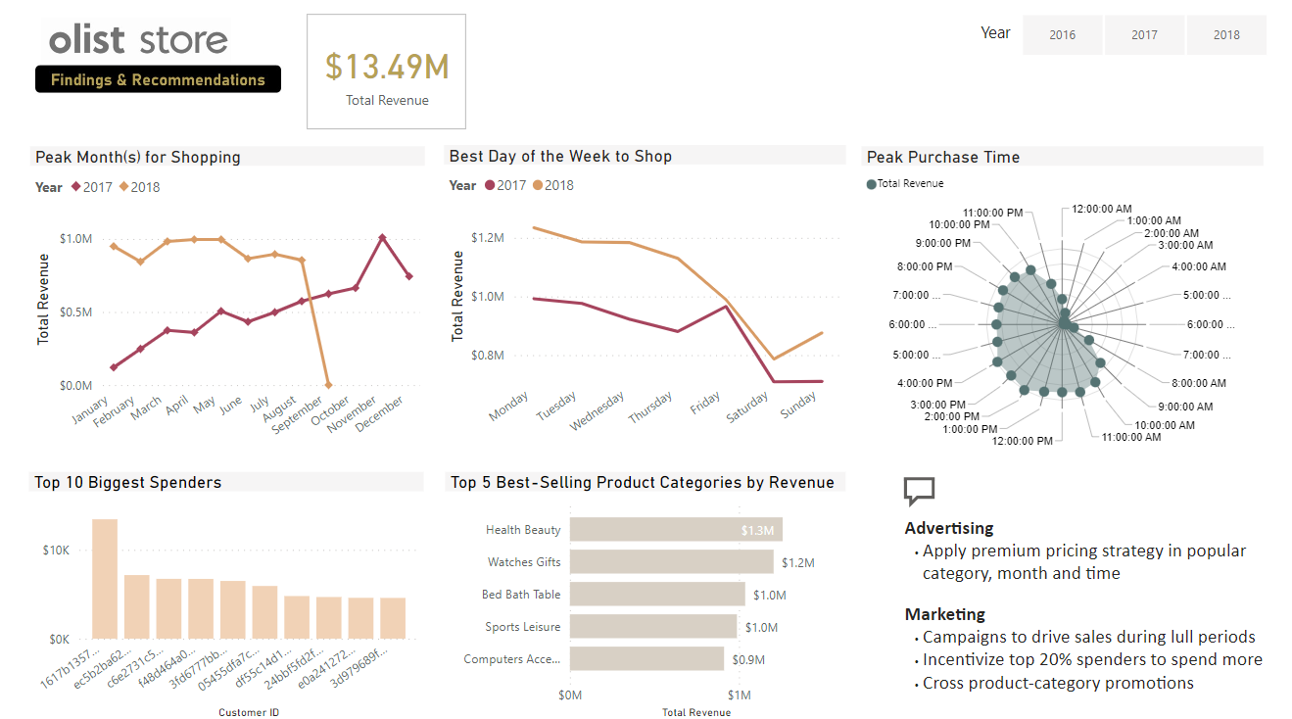Click the 2018 legend circle on Best Day chart
This screenshot has height=719, width=1292.
pos(536,186)
